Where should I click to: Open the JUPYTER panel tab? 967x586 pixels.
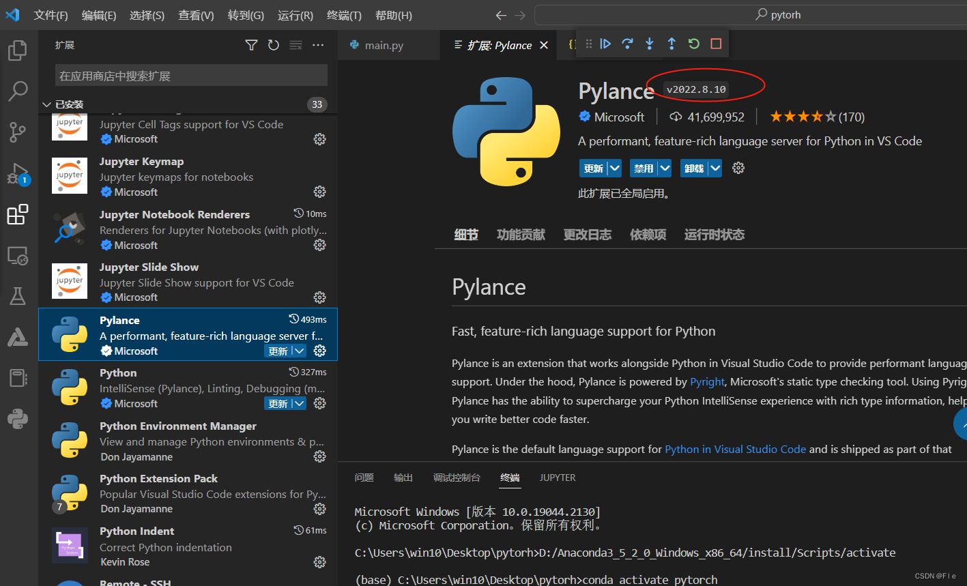558,478
